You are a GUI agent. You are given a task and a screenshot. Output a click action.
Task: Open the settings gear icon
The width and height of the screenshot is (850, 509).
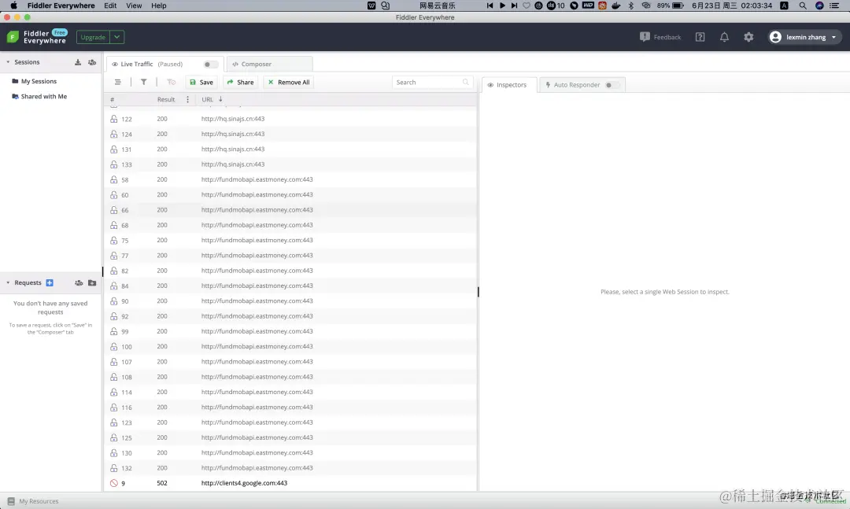[748, 37]
